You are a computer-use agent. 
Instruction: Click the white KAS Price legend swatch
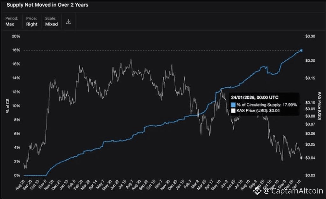(x=234, y=110)
